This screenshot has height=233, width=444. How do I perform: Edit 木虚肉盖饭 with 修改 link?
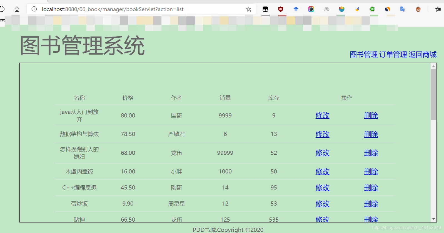point(322,172)
